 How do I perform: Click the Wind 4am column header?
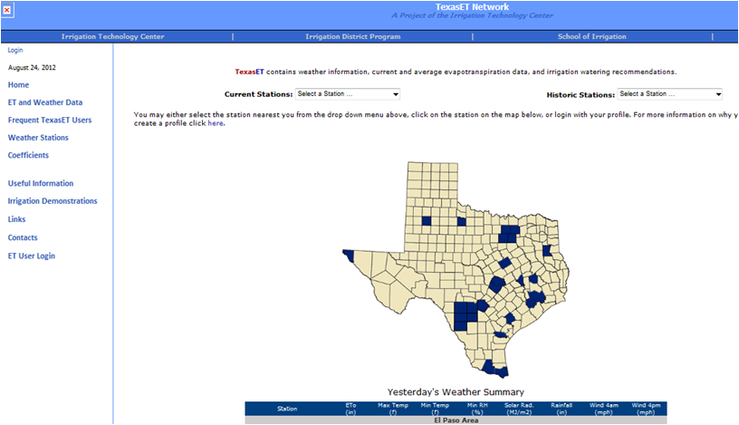click(x=604, y=409)
